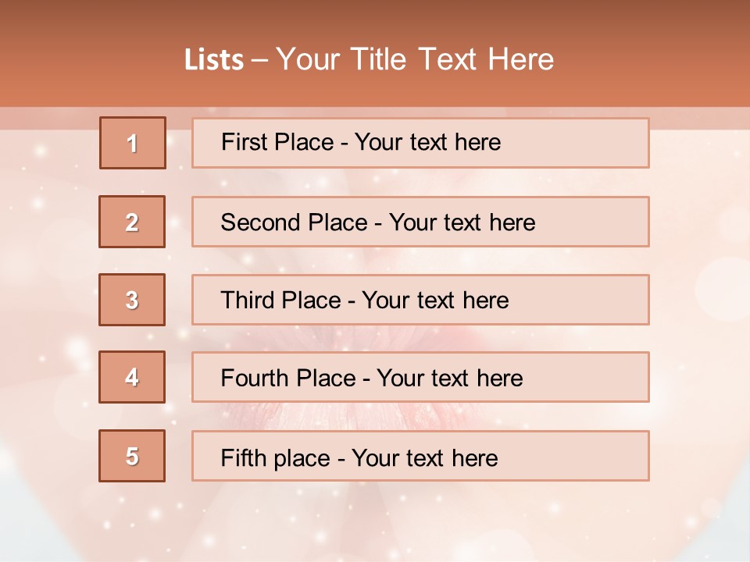Click the word "Fifth" in fifth item
This screenshot has width=750, height=562.
[241, 457]
